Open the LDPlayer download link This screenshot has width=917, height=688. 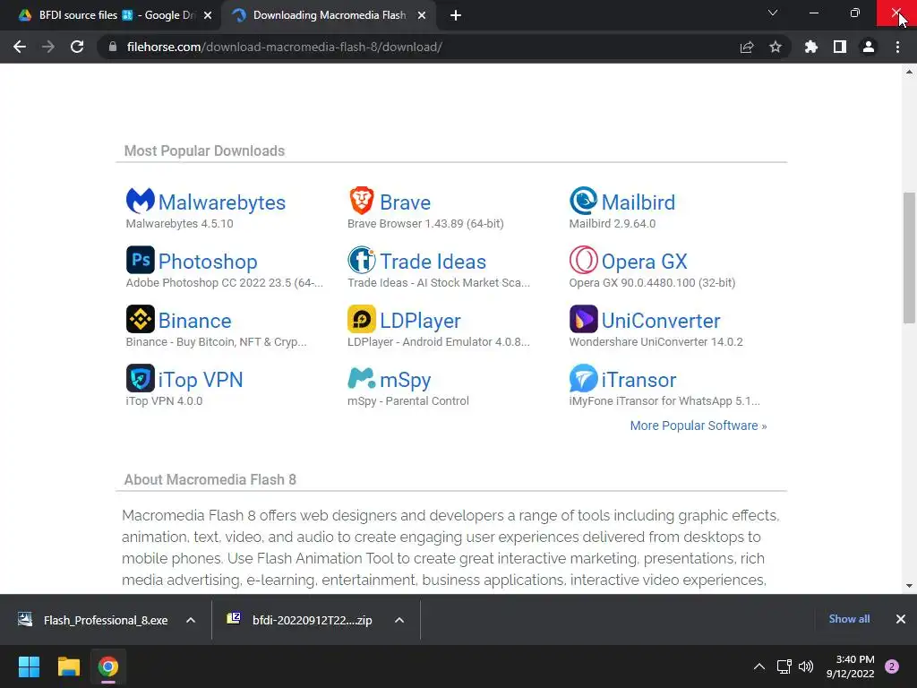(420, 321)
